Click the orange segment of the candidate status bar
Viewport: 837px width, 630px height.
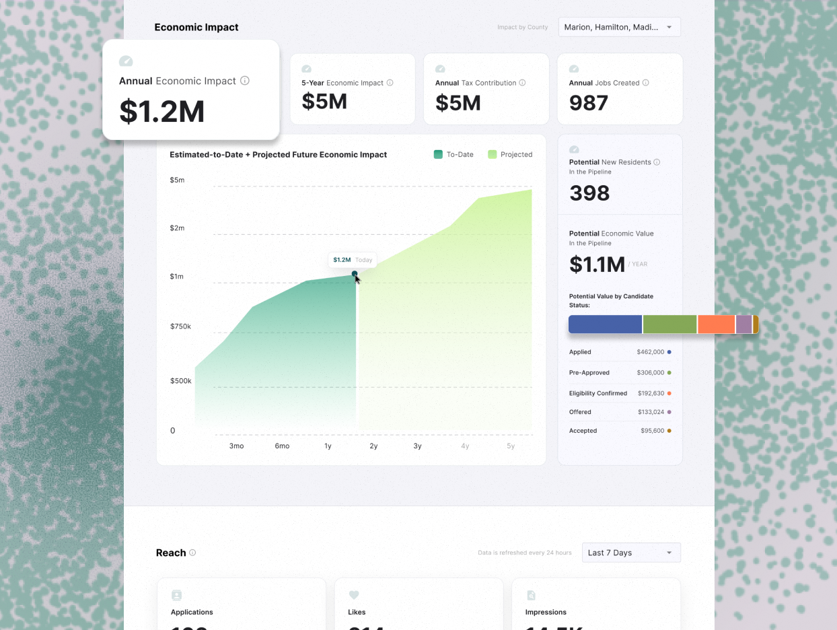click(716, 324)
